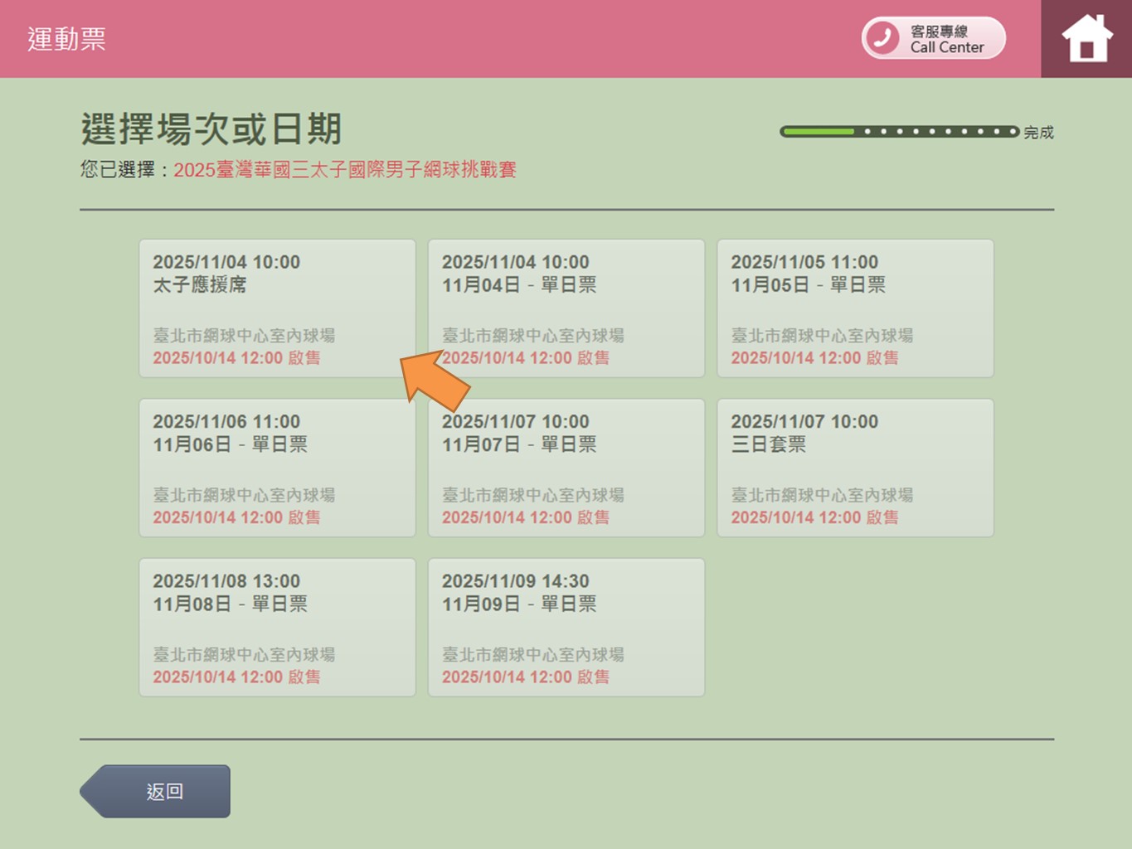Select the 三日套票 three-day package
This screenshot has width=1132, height=849.
click(x=855, y=468)
